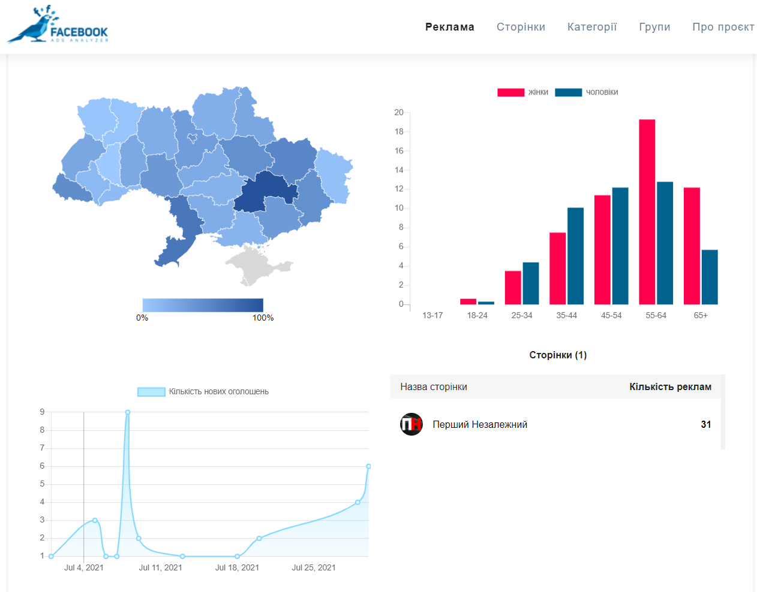The image size is (757, 592).
Task: Click the Кількість реклам column header
Action: click(x=670, y=387)
